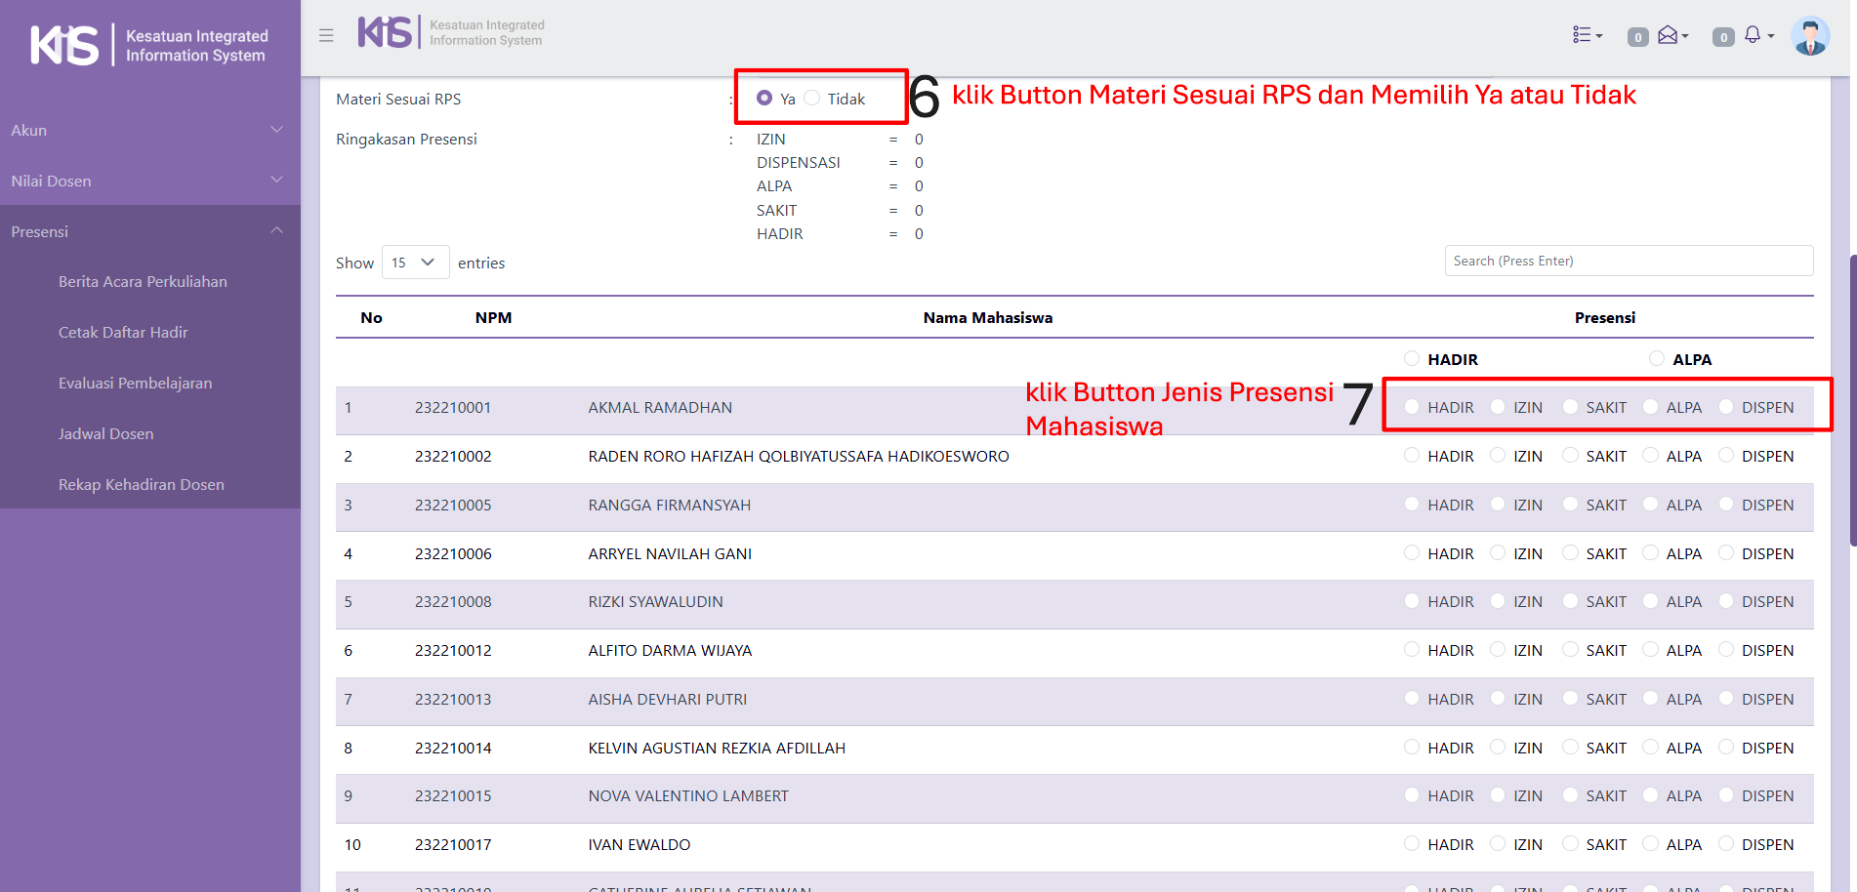Click the user avatar profile picture
This screenshot has width=1857, height=892.
click(x=1809, y=36)
